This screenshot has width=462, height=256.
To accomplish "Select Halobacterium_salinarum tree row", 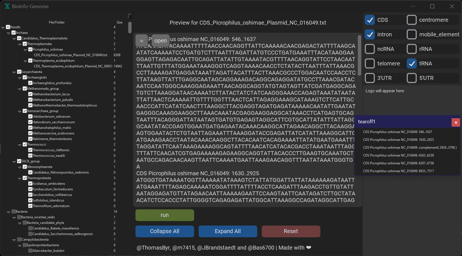I will pyautogui.click(x=51, y=117).
